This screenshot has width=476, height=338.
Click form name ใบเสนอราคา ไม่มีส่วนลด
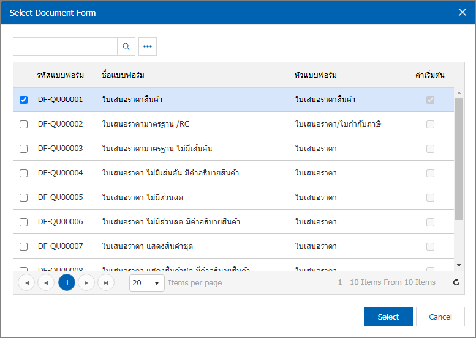(142, 197)
